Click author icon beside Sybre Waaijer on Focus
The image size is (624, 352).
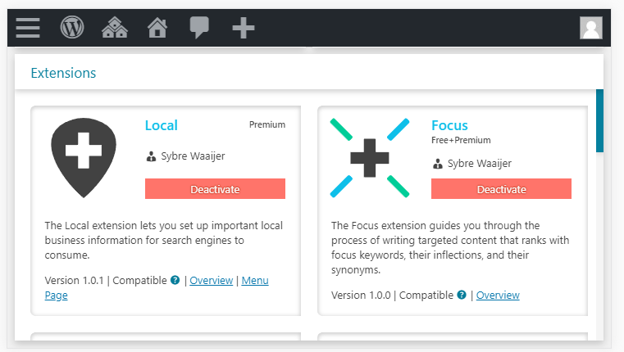click(x=438, y=163)
